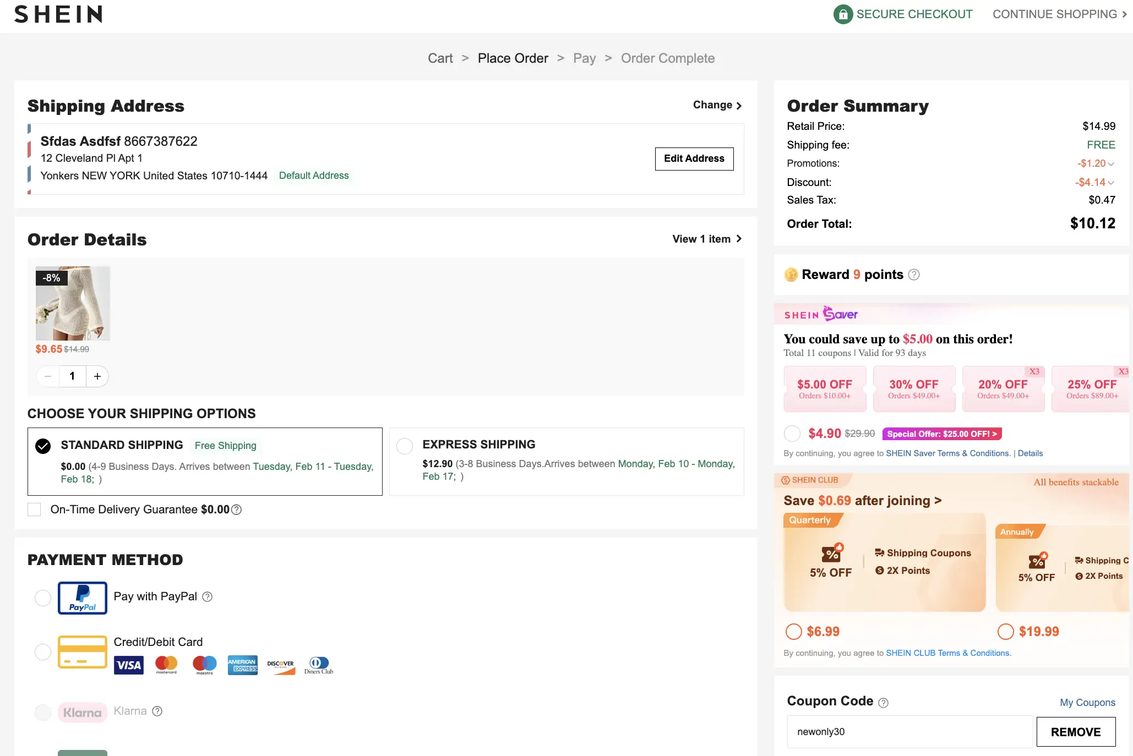Click the coupon code input field
Screen dimensions: 1133x756
point(909,732)
